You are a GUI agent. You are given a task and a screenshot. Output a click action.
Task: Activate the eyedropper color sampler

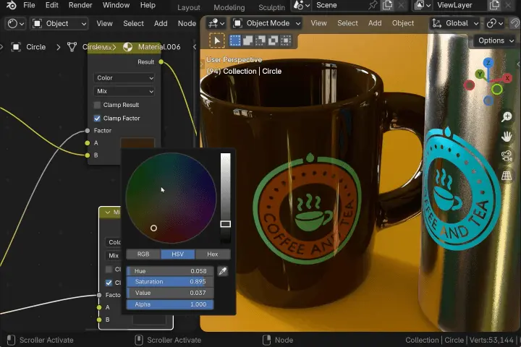223,271
